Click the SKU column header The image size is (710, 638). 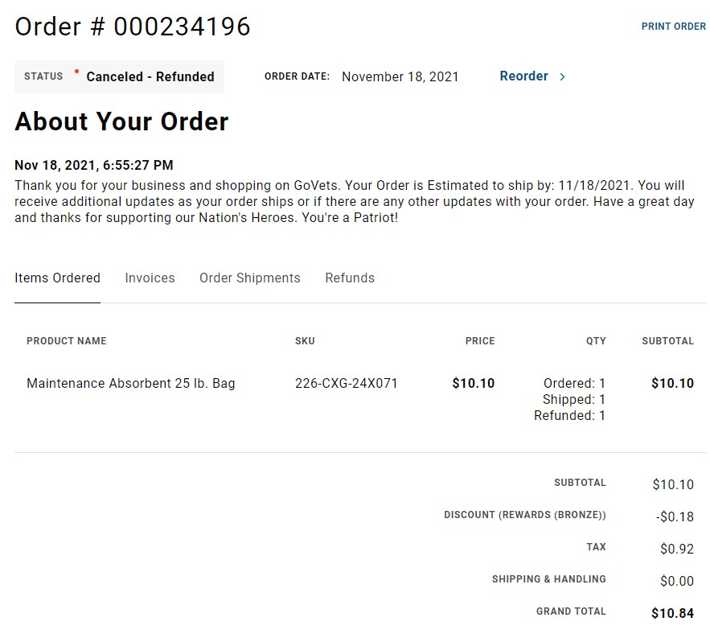(305, 341)
